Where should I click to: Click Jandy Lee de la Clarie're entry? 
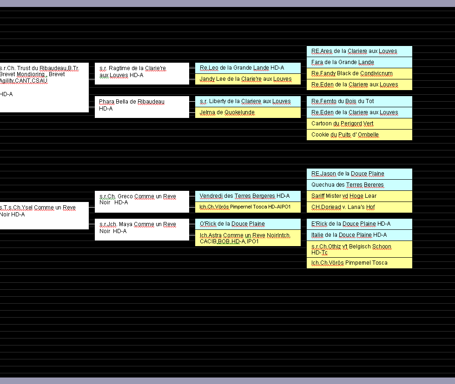pos(248,79)
